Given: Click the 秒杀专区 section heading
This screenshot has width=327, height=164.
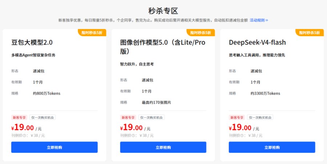Looking at the screenshot, I should [x=163, y=10].
